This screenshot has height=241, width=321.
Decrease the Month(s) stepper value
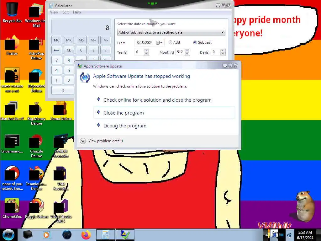(x=187, y=54)
